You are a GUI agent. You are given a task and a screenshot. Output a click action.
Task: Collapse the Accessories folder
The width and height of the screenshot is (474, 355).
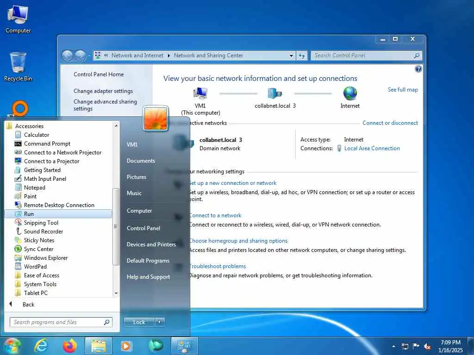coord(29,126)
